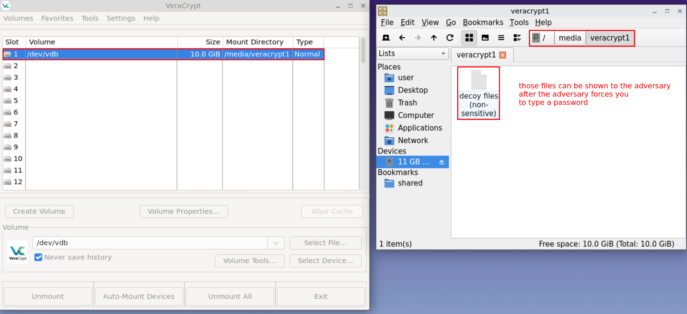
Task: Open new window icon in file manager toolbar
Action: (386, 38)
